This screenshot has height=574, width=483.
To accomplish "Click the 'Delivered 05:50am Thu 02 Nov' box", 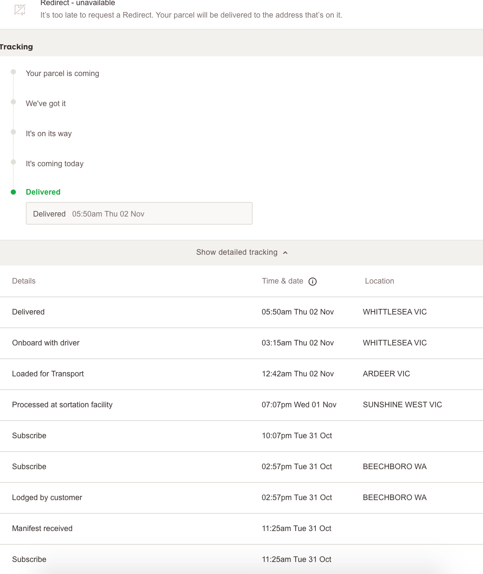I will tap(139, 213).
